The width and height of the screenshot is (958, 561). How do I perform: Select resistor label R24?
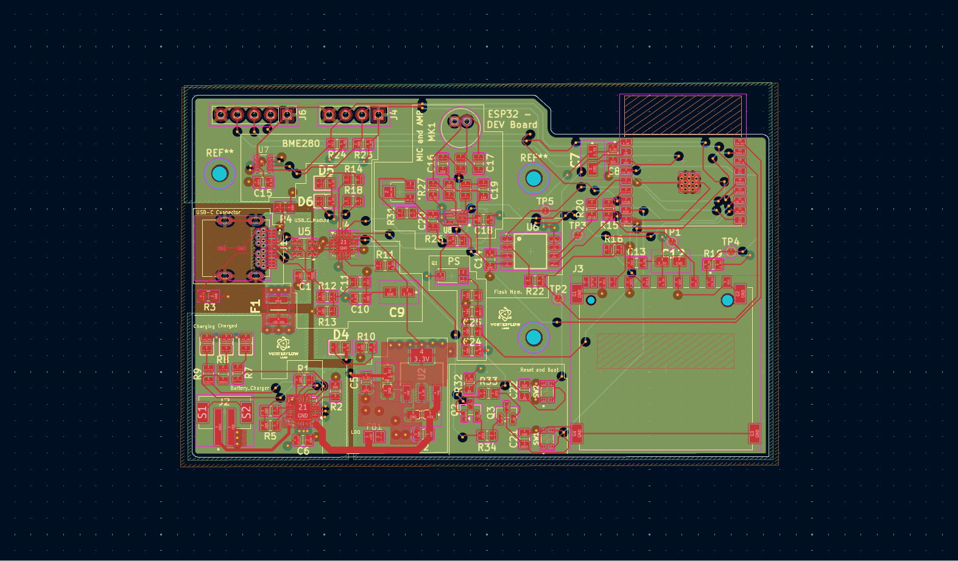point(337,155)
